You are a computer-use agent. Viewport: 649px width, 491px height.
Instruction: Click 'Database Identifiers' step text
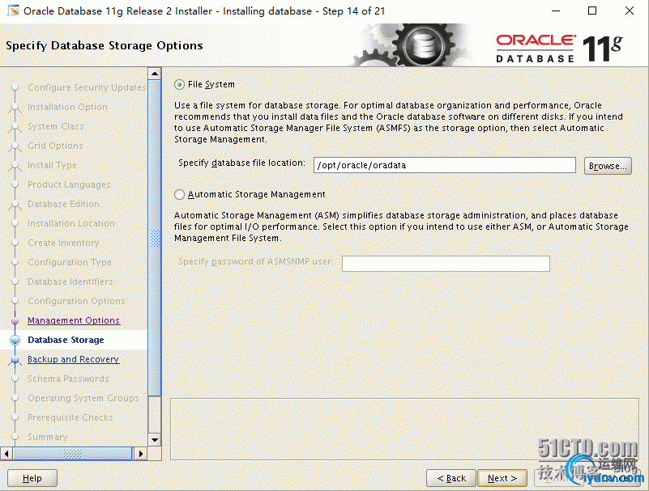point(70,281)
